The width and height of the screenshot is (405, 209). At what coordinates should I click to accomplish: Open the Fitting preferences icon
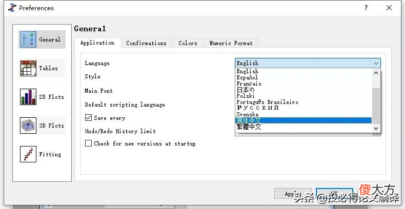pyautogui.click(x=28, y=154)
